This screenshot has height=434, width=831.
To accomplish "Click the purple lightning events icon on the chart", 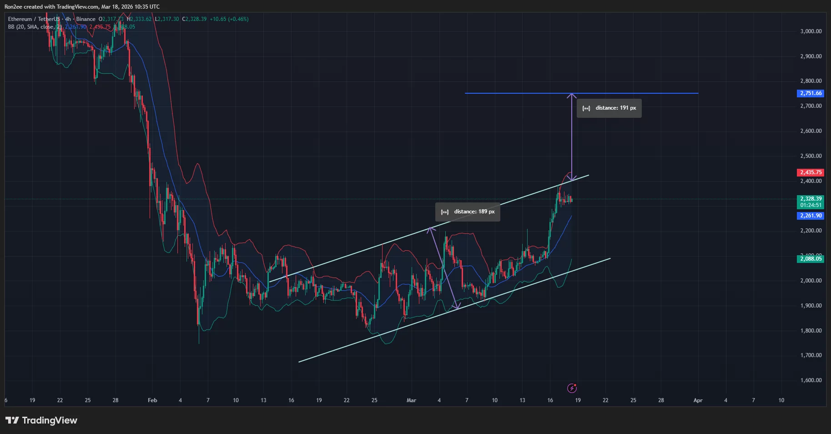I will coord(573,388).
